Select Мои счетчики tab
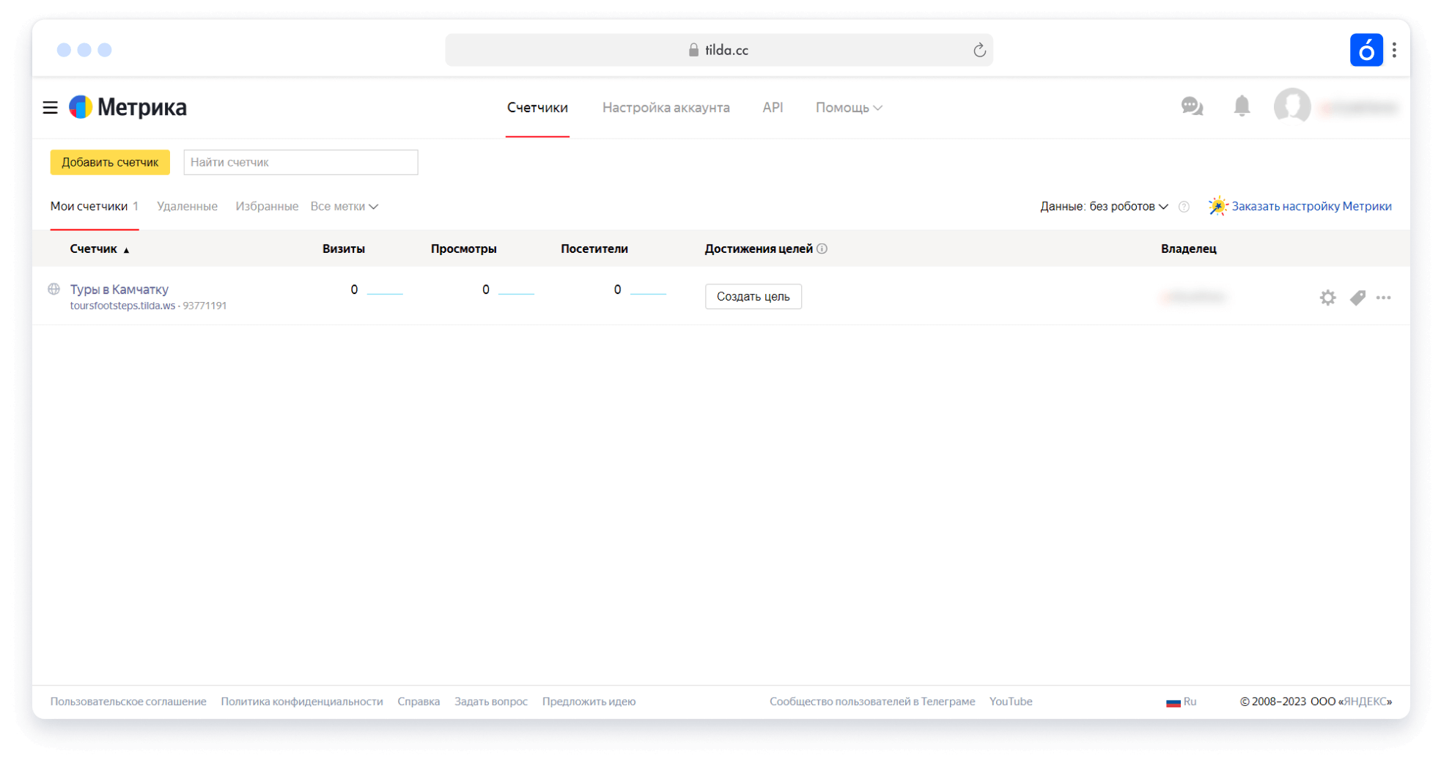 pyautogui.click(x=94, y=207)
